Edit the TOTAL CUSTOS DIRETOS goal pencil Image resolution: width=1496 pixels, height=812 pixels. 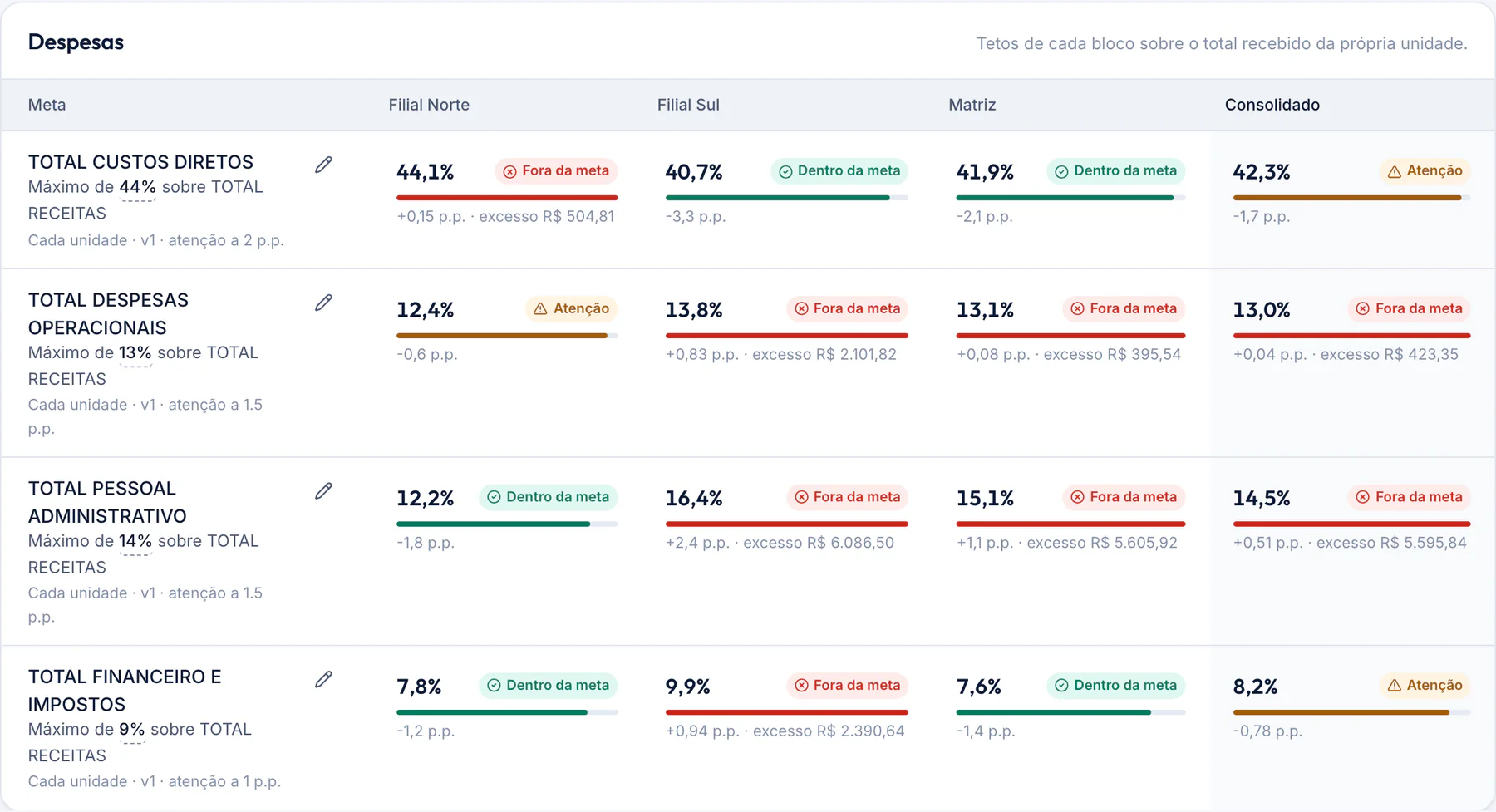323,165
